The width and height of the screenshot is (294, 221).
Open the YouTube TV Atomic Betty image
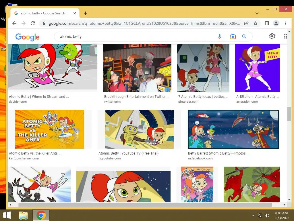tap(139, 129)
